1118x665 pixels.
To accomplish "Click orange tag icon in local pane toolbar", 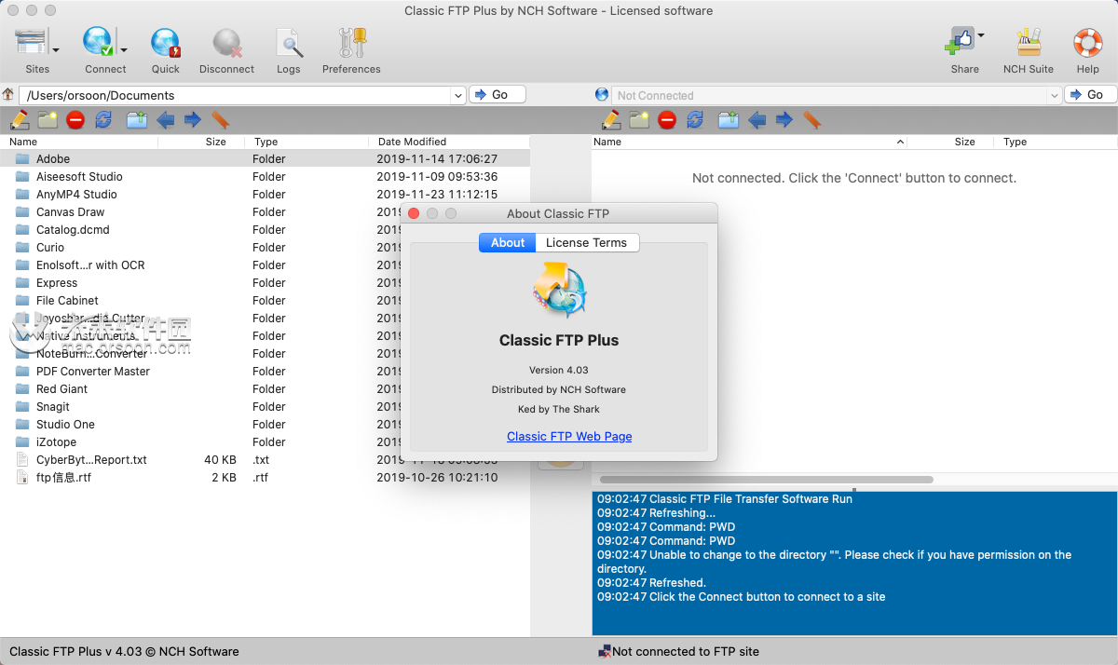I will [220, 119].
